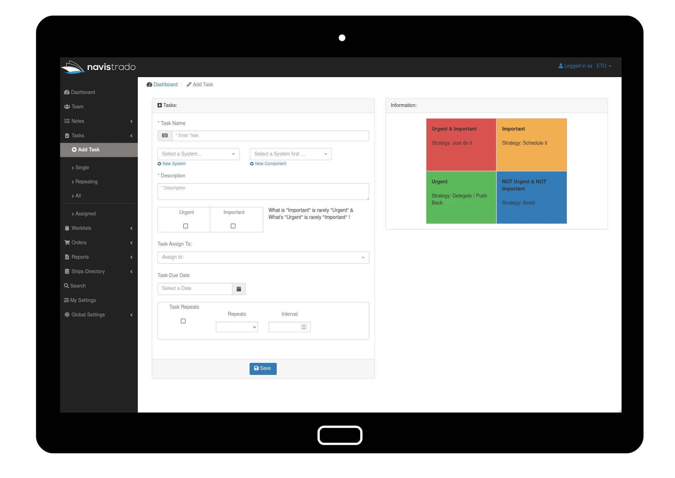The image size is (675, 478).
Task: Click the breadcrumb Dashboard gauge icon
Action: pos(149,84)
